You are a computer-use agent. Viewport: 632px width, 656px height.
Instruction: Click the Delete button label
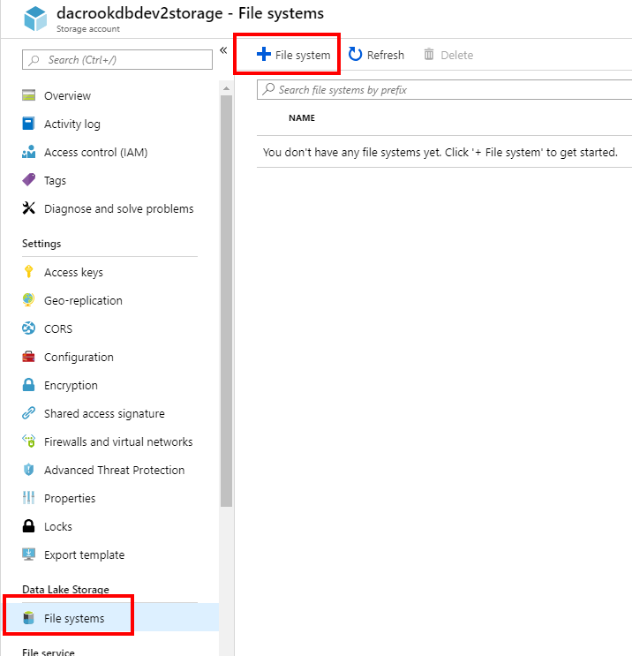pyautogui.click(x=456, y=55)
